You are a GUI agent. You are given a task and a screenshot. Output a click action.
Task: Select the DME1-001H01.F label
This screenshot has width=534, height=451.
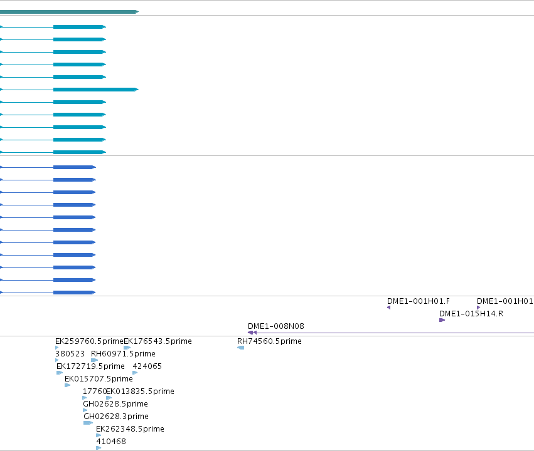click(x=418, y=301)
